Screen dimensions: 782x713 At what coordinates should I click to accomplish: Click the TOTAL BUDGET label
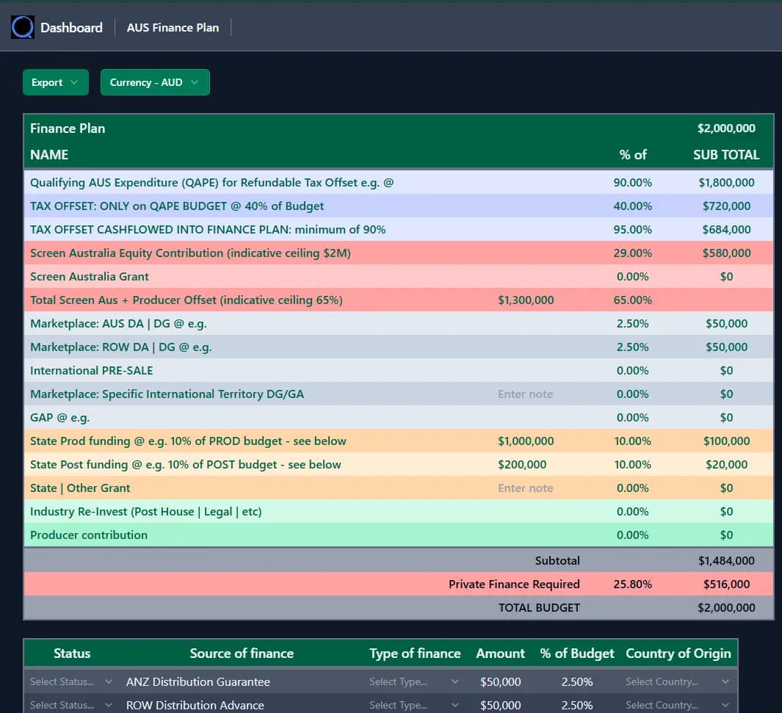click(x=539, y=607)
